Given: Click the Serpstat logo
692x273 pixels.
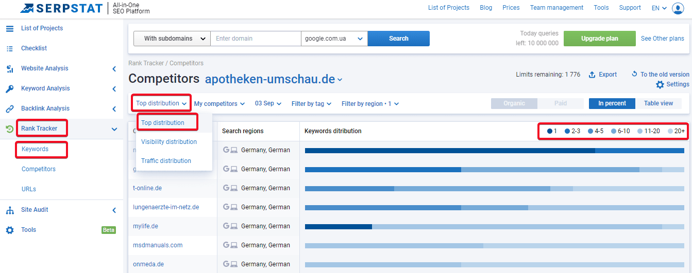Looking at the screenshot, I should (x=85, y=8).
